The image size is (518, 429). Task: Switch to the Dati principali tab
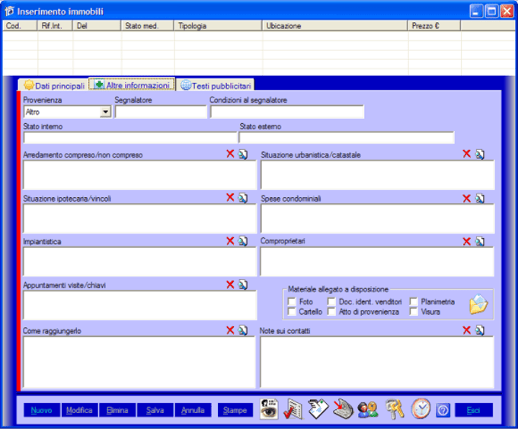(x=54, y=85)
